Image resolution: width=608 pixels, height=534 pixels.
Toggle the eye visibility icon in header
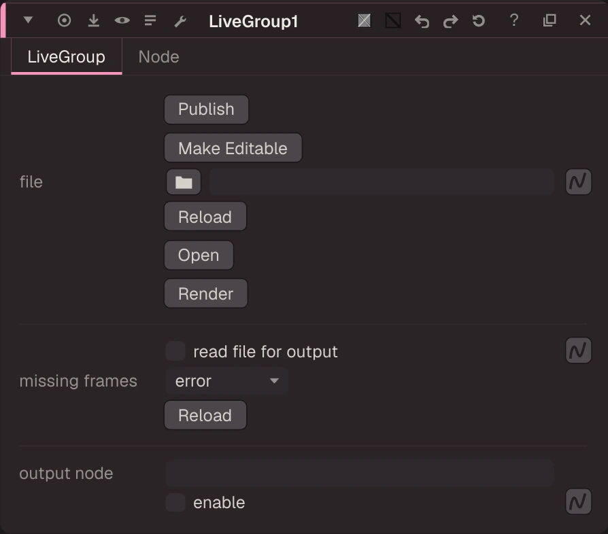(x=122, y=20)
